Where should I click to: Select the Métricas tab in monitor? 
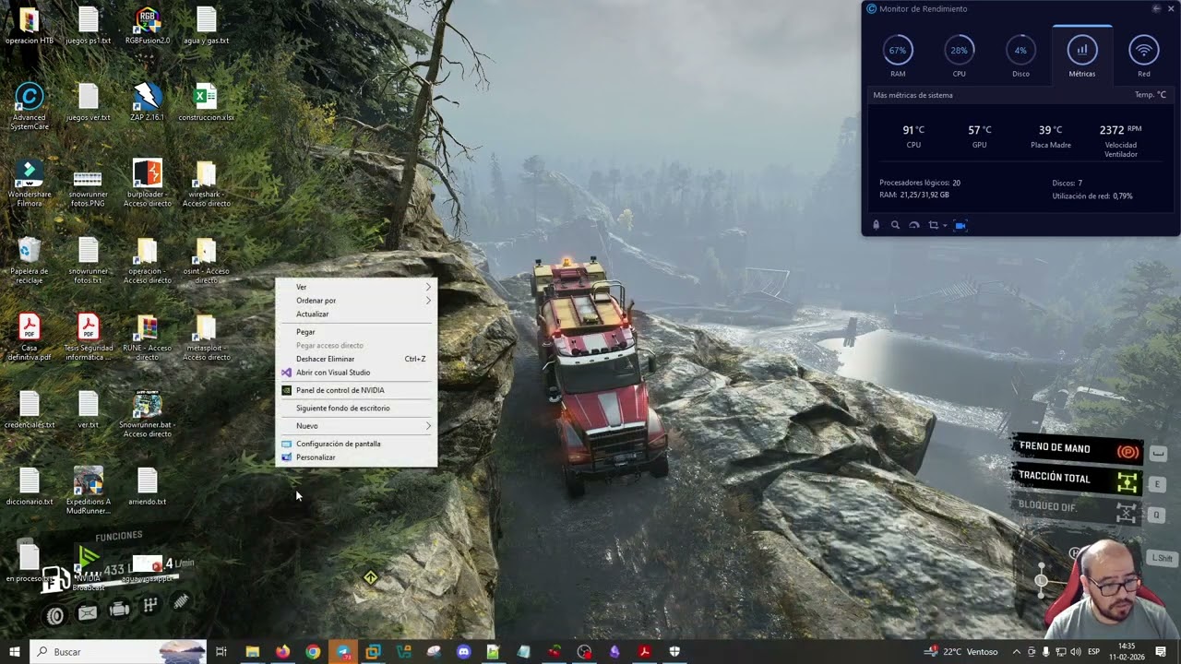pos(1082,55)
